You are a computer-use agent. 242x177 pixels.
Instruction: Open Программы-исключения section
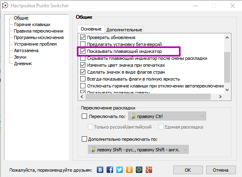(39, 37)
